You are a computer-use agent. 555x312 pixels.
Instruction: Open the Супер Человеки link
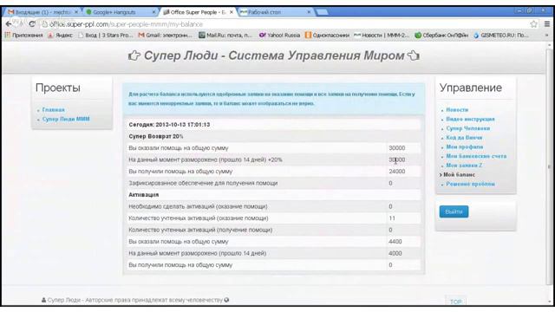[468, 128]
